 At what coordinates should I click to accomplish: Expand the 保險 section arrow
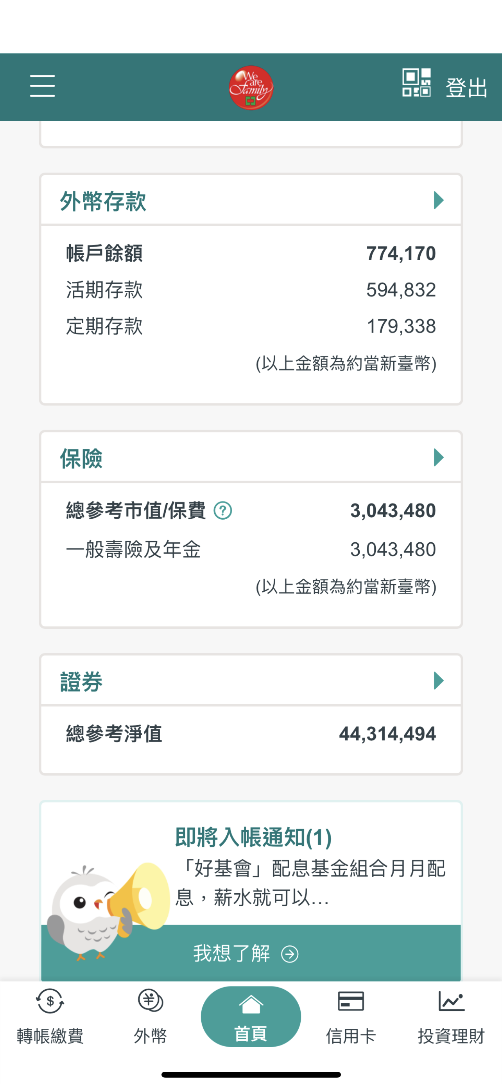[x=438, y=457]
